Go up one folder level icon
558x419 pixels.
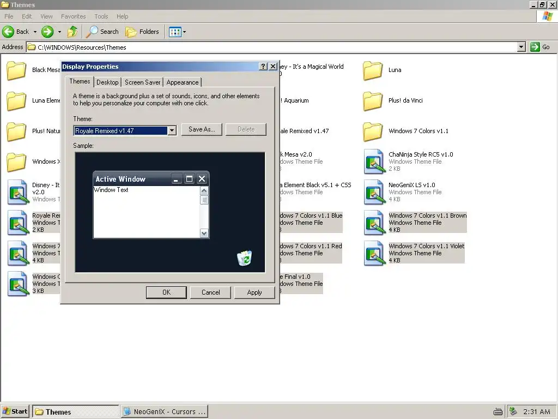(x=72, y=32)
